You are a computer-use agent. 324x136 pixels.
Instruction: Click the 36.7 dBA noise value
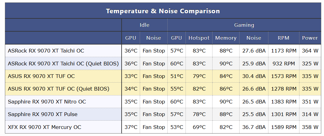click(254, 127)
